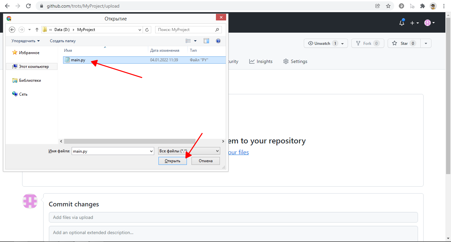Open Chrome profile avatar
The width and height of the screenshot is (451, 242).
[x=433, y=6]
